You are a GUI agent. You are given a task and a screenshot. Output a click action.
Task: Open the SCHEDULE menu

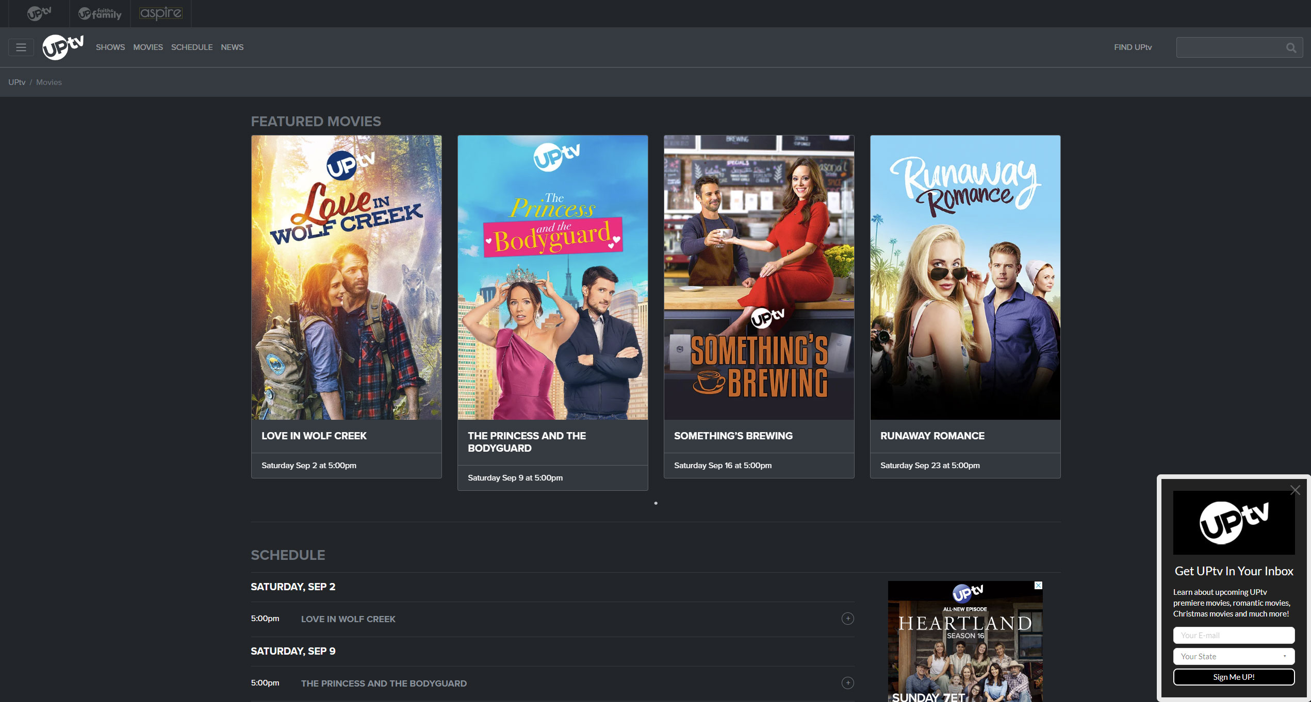[x=192, y=47]
